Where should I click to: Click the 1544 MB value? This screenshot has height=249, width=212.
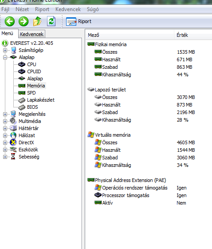186,150
